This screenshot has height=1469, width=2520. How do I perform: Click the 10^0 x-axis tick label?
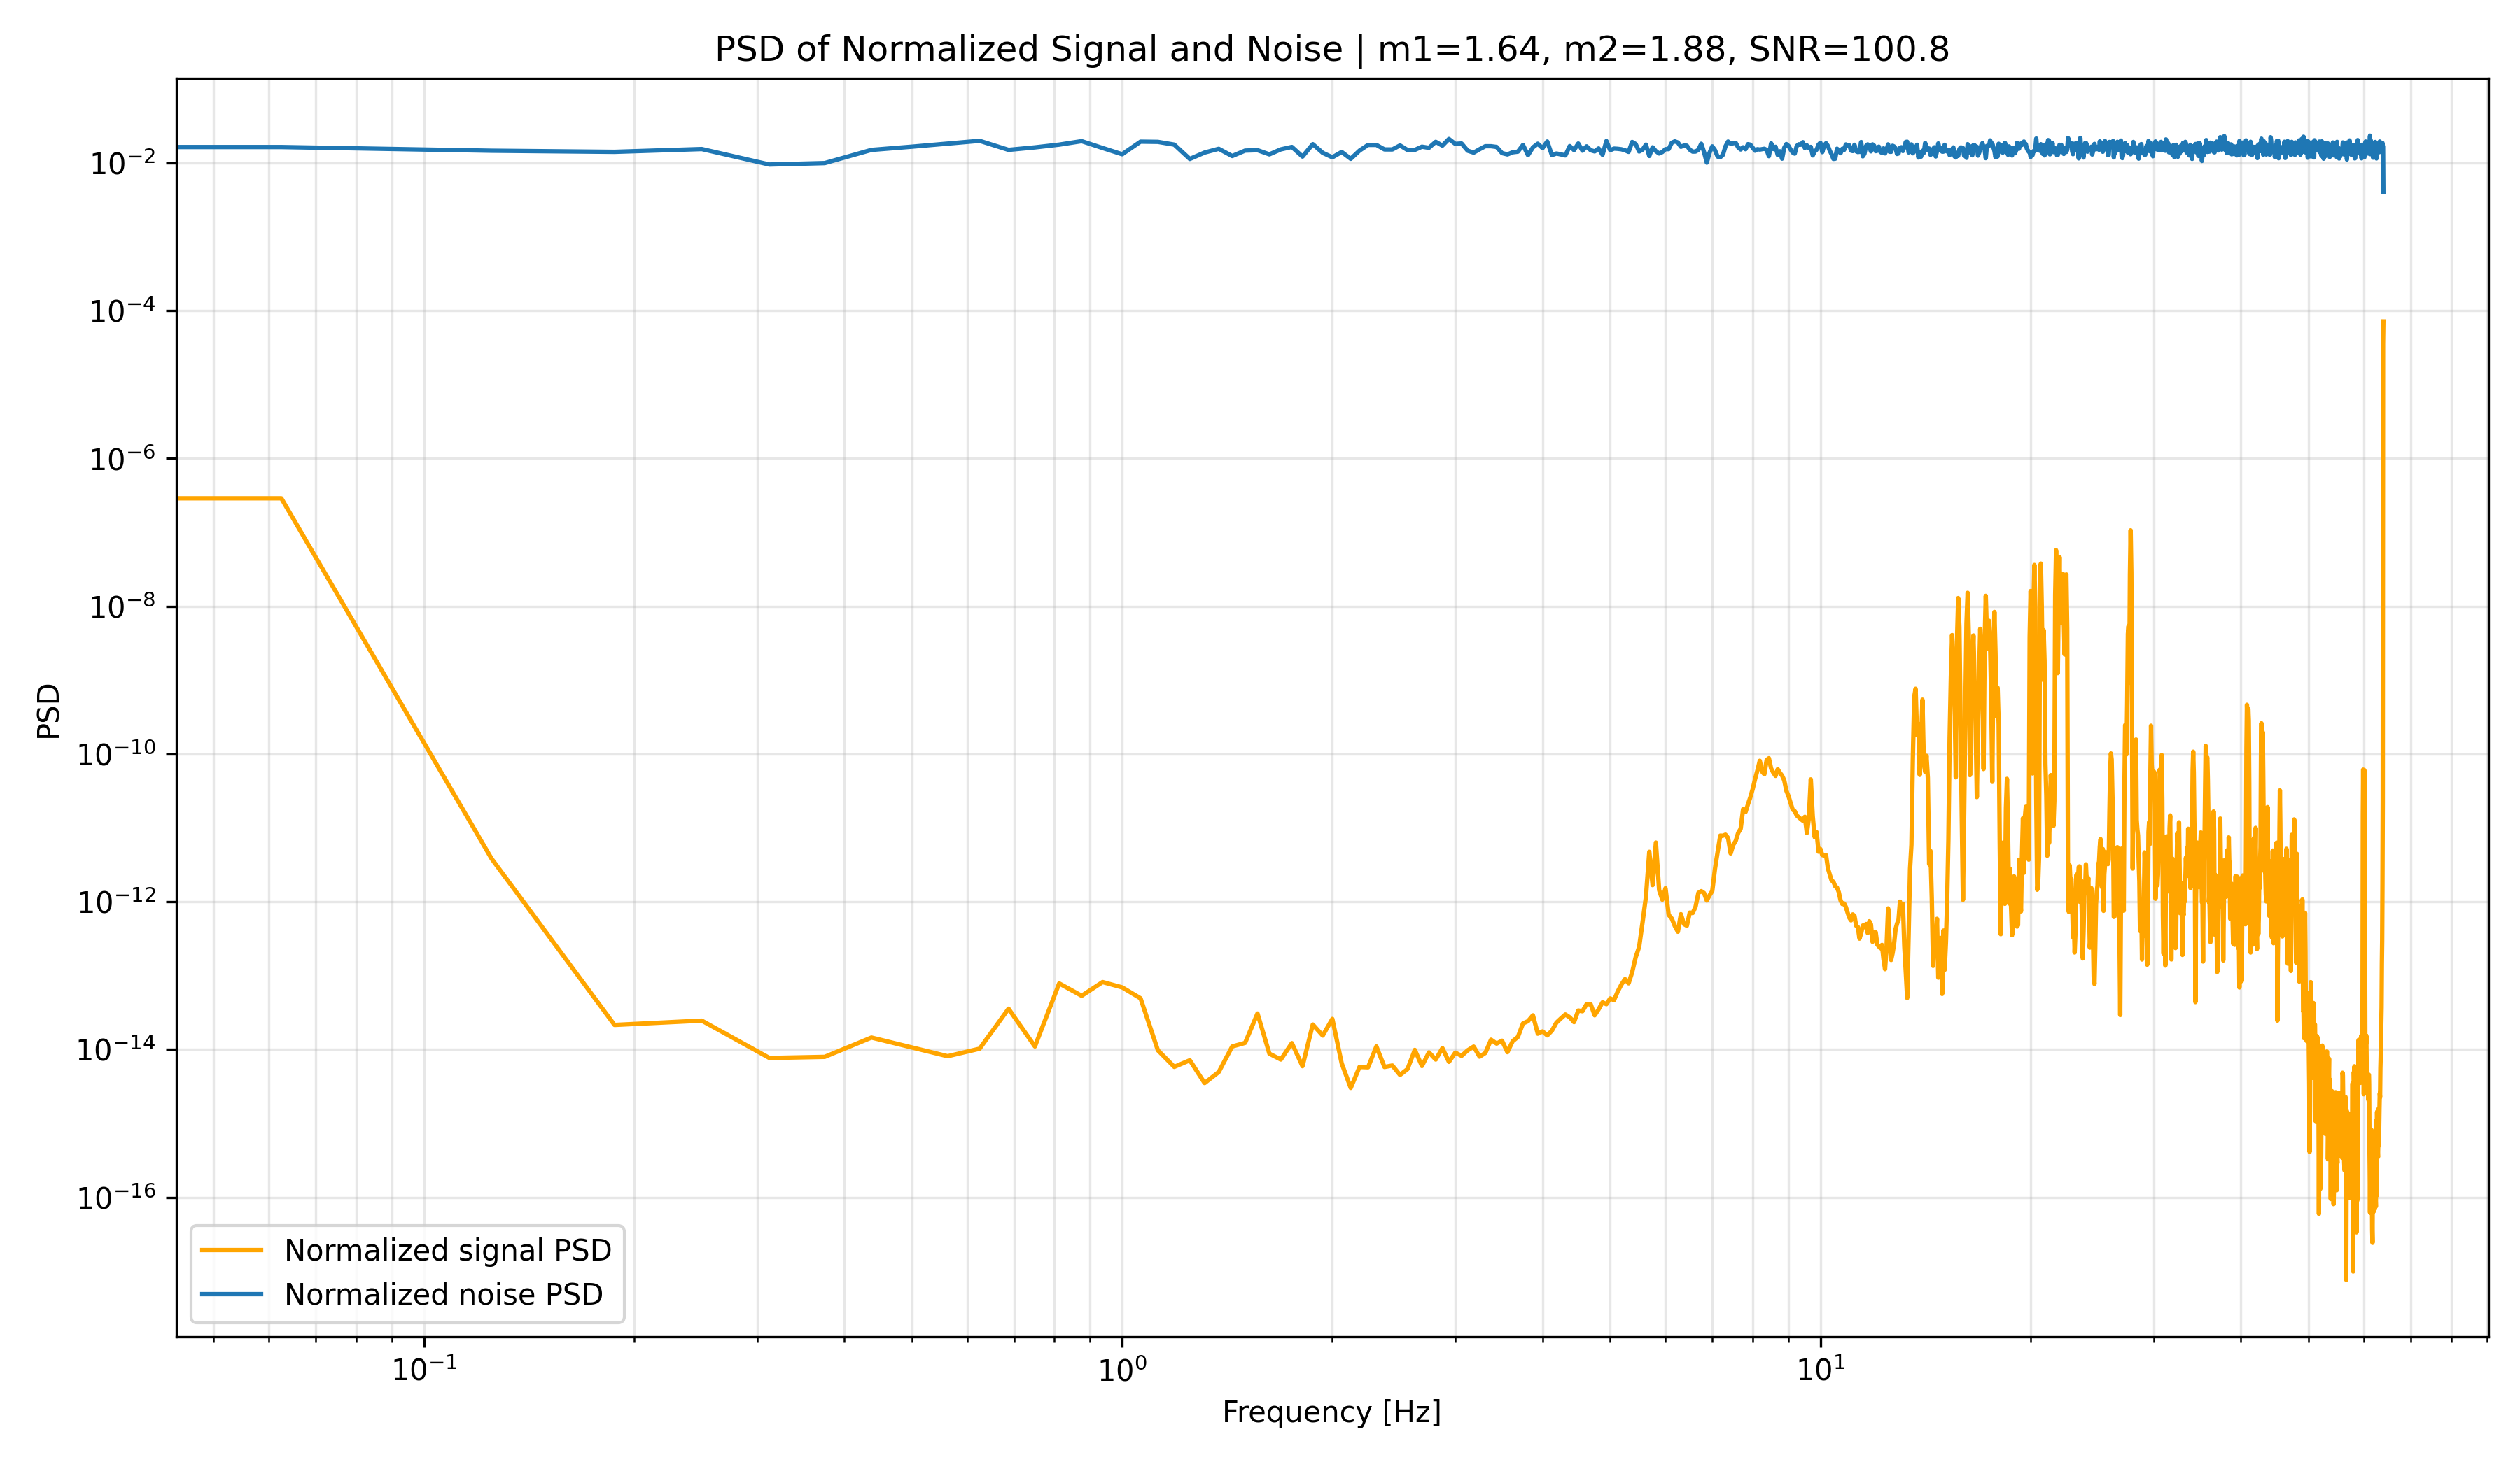click(x=1122, y=1367)
